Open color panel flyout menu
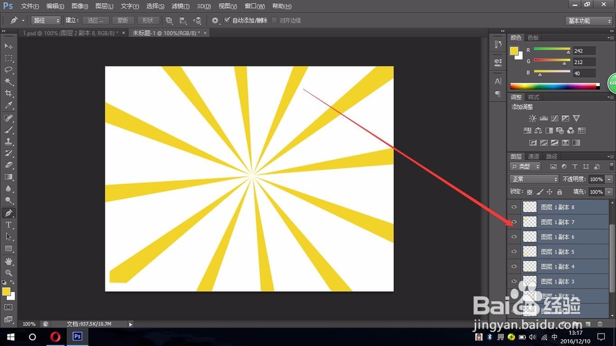 click(x=610, y=38)
